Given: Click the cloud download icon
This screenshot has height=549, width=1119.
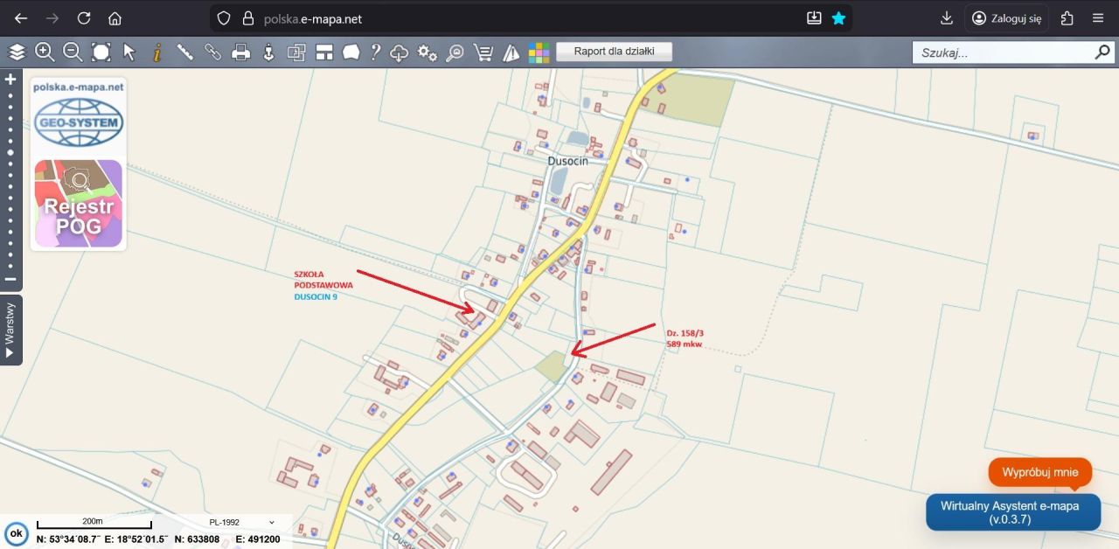Looking at the screenshot, I should click(x=399, y=52).
